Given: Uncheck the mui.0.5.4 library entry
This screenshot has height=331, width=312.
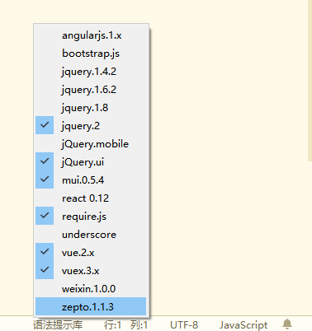Looking at the screenshot, I should (91, 180).
